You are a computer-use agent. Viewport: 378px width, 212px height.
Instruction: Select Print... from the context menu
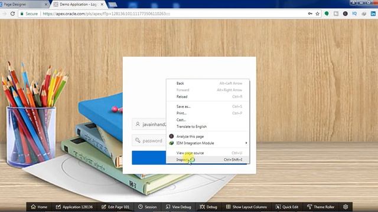207,113
